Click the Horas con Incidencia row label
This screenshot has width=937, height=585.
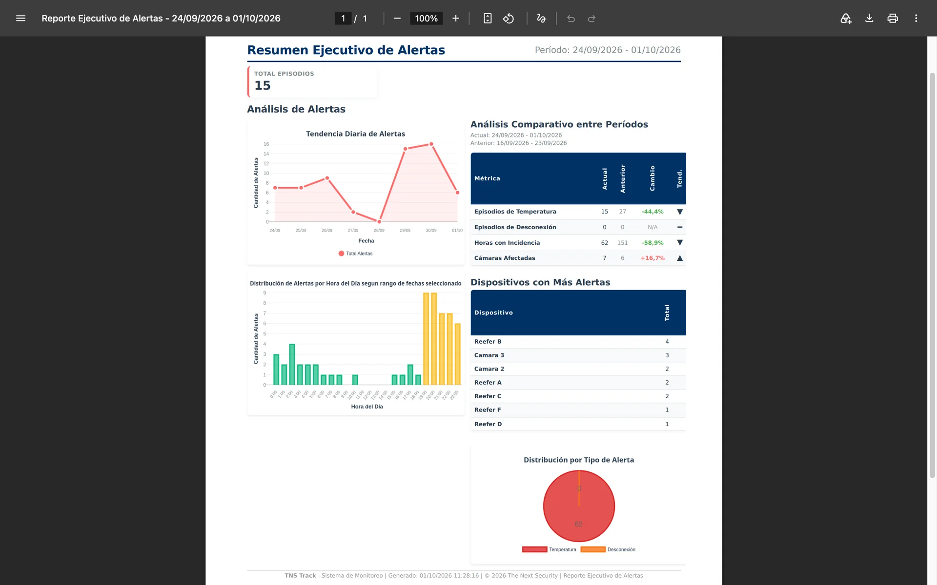507,243
